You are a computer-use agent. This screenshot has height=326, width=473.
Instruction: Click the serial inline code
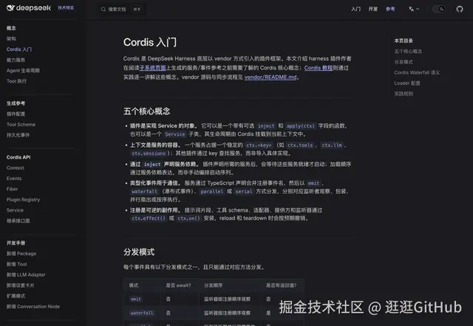(x=244, y=192)
